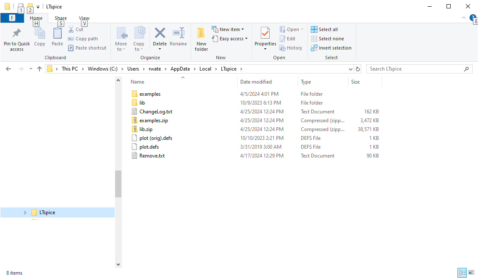
Task: Click Select none in ribbon
Action: coord(327,39)
